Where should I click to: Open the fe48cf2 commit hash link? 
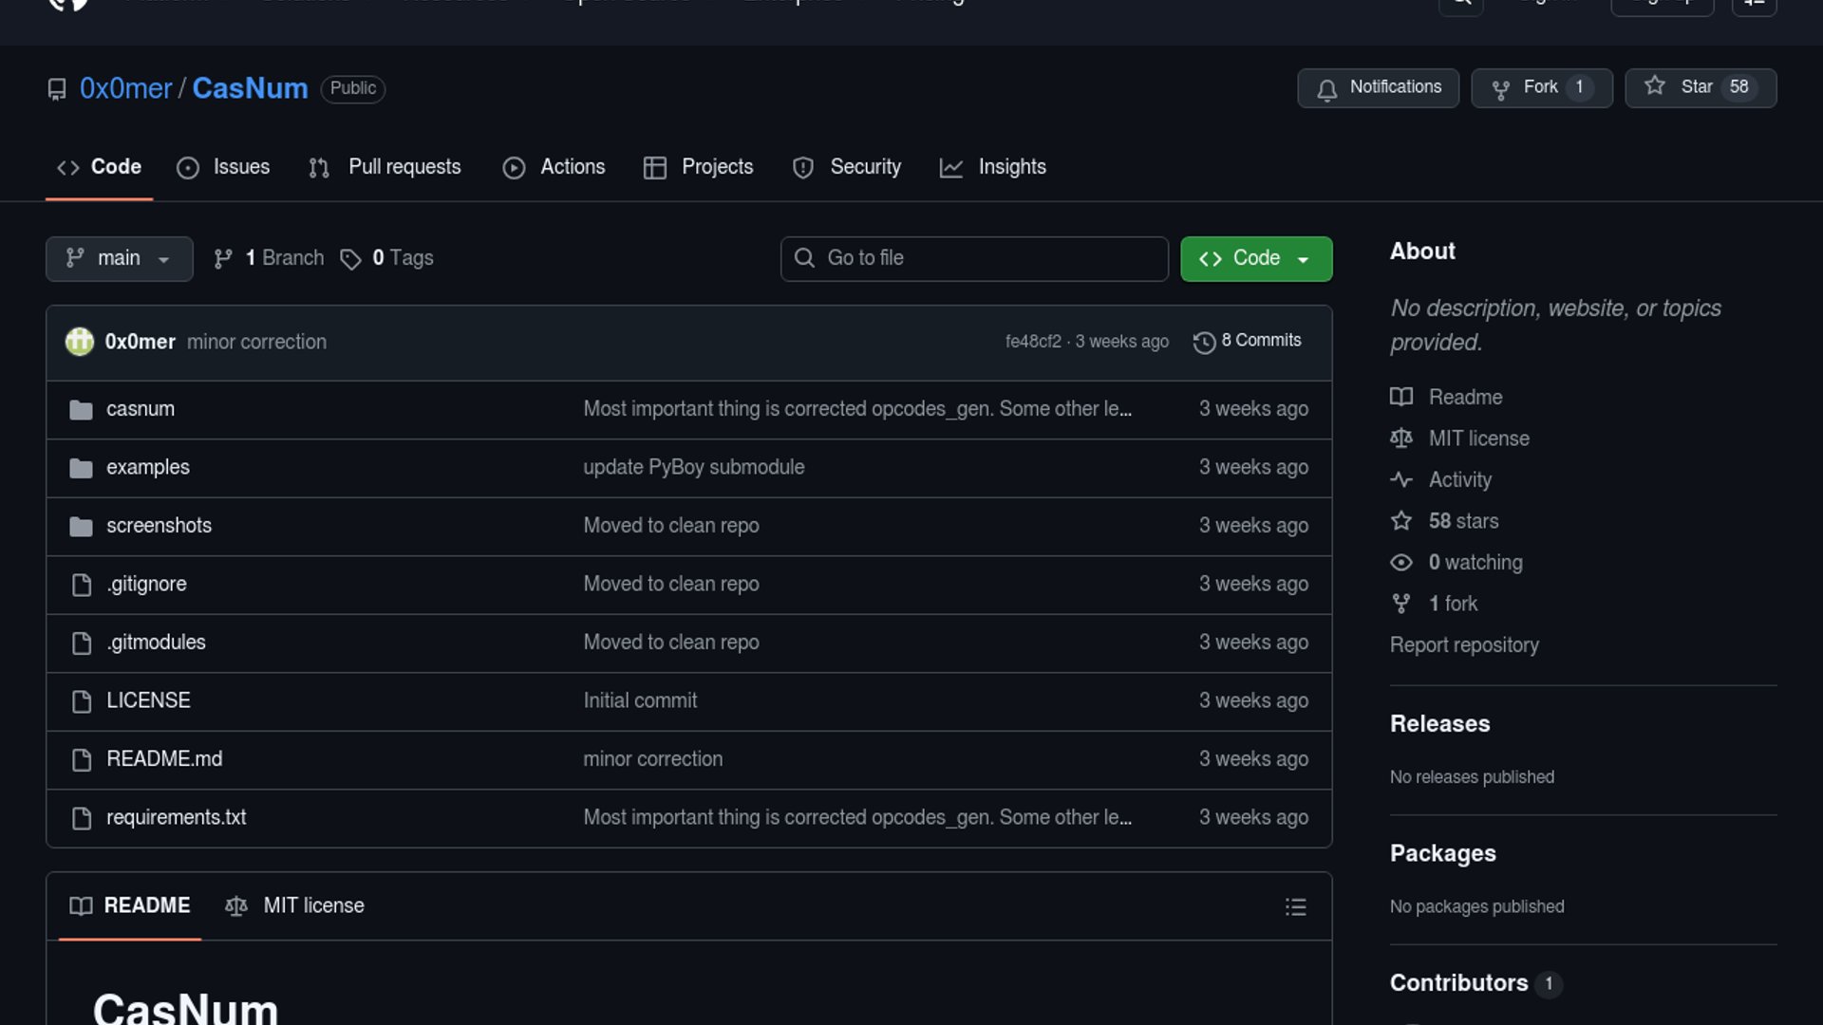[x=1033, y=342]
